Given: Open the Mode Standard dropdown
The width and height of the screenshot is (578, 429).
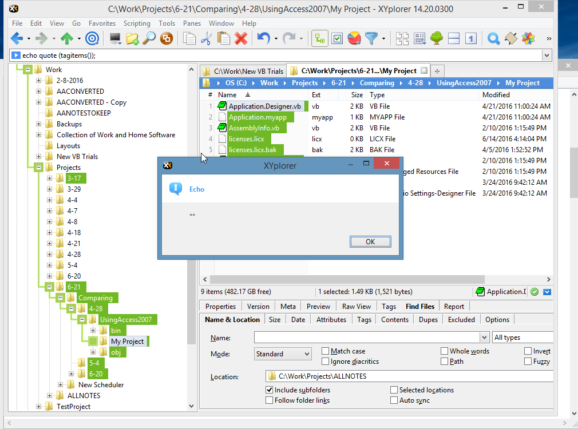Looking at the screenshot, I should point(283,354).
